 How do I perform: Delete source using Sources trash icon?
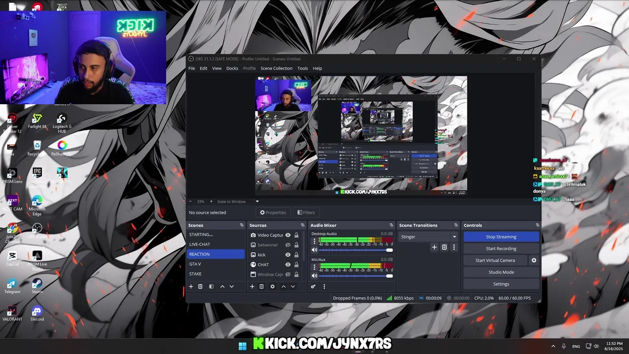point(261,287)
